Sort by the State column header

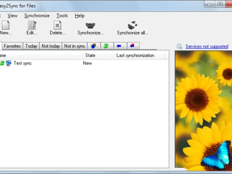(98, 55)
